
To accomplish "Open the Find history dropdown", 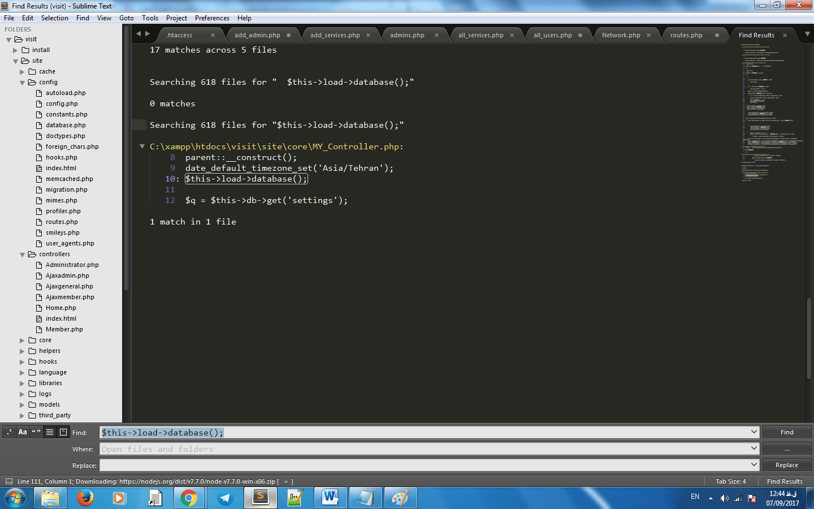I will (754, 432).
